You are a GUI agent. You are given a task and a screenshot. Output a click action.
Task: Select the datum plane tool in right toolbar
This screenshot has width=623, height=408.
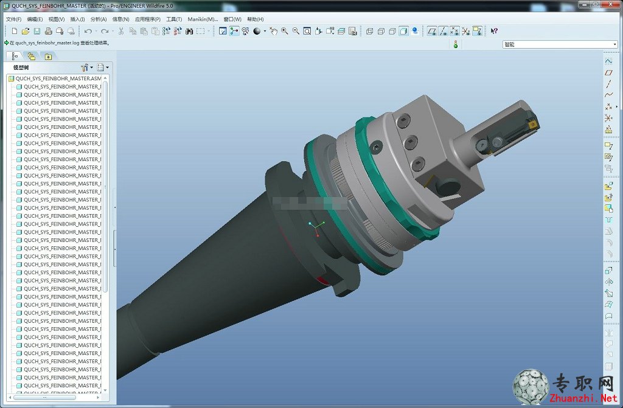[608, 73]
